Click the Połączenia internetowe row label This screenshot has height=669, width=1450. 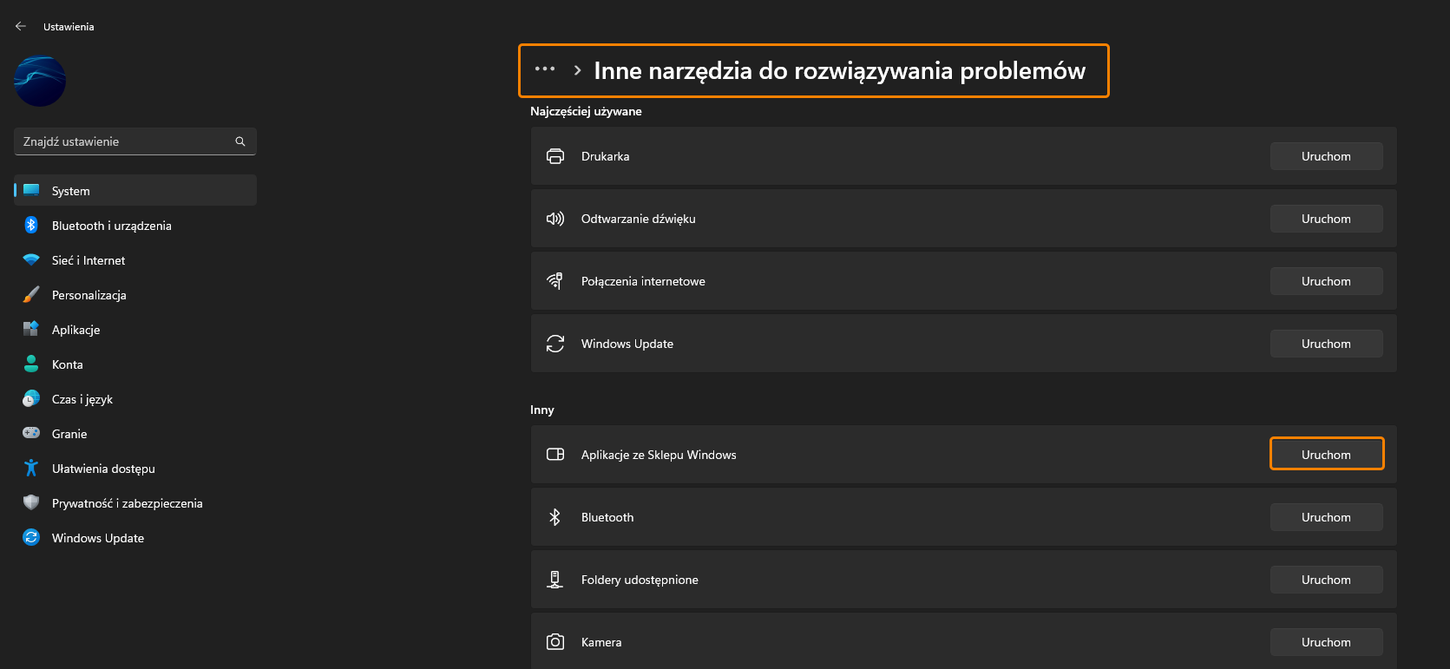point(643,281)
